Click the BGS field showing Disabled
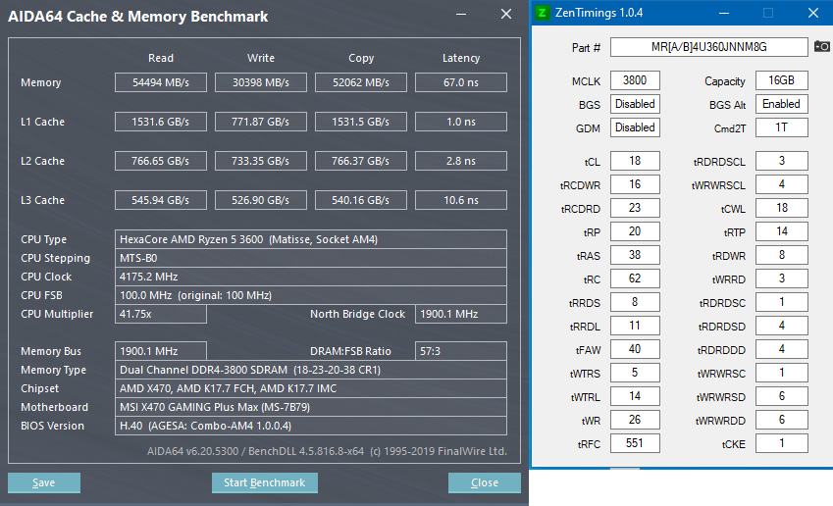This screenshot has height=506, width=833. [635, 104]
